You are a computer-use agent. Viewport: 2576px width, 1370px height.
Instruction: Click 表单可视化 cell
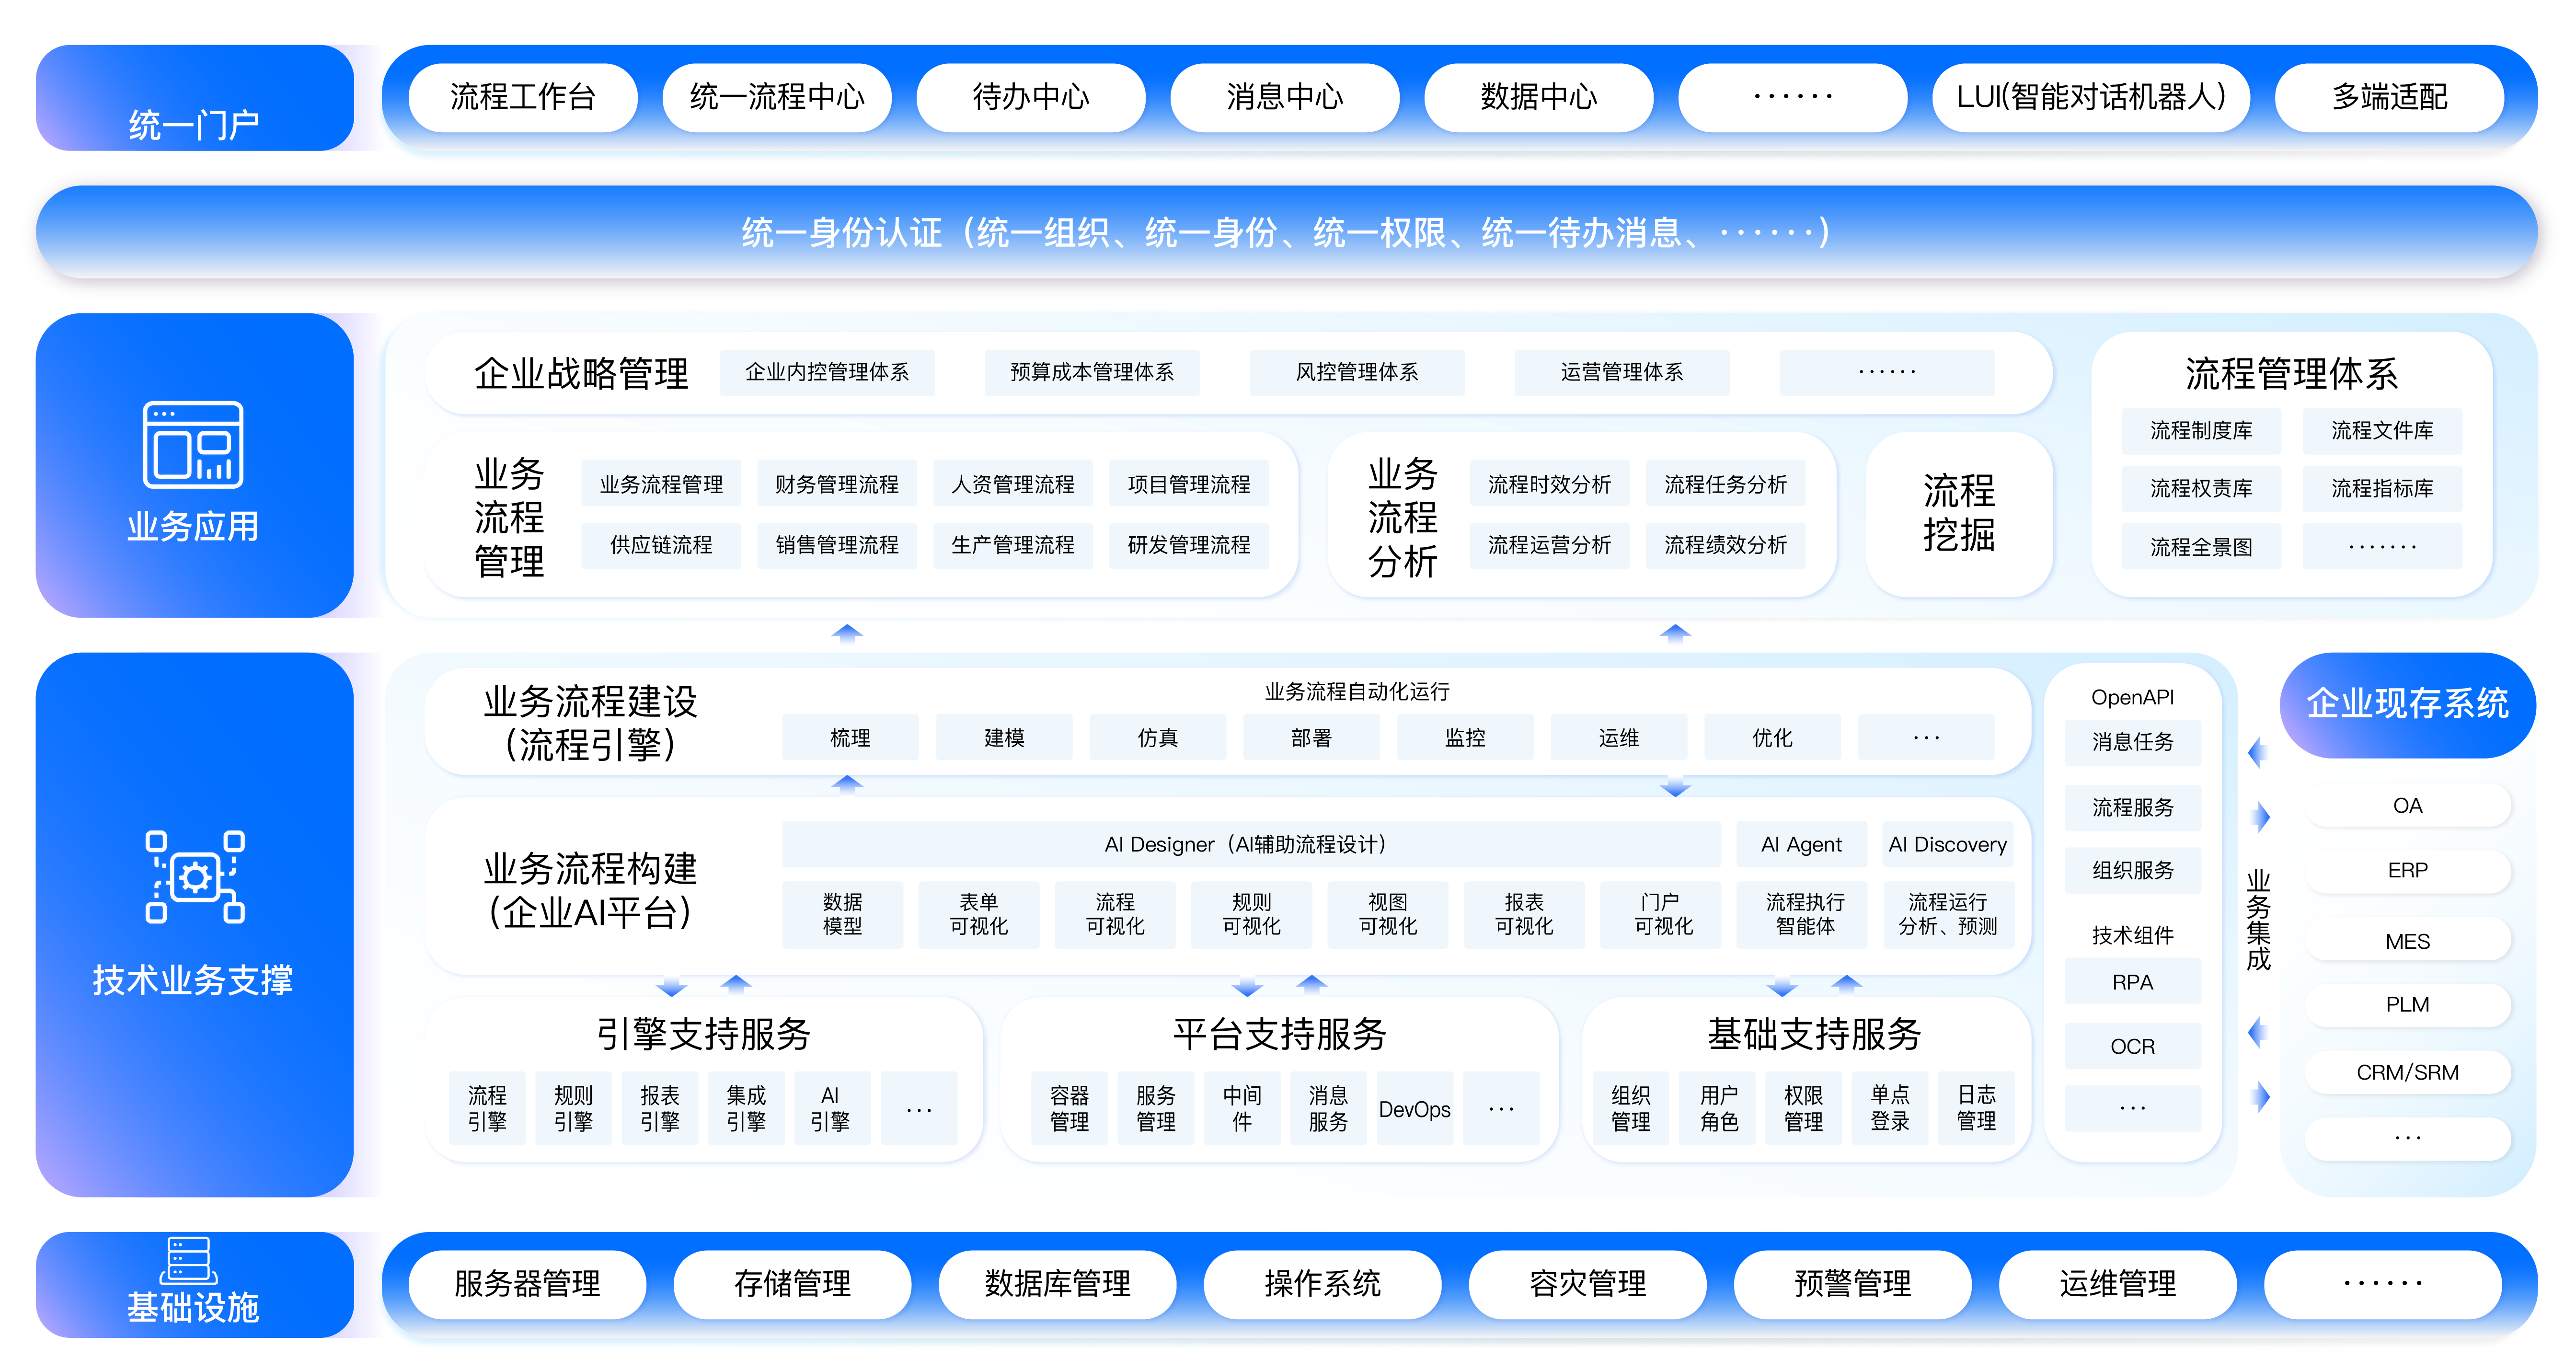tap(979, 914)
